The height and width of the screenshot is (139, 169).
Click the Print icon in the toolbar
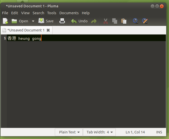click(62, 21)
